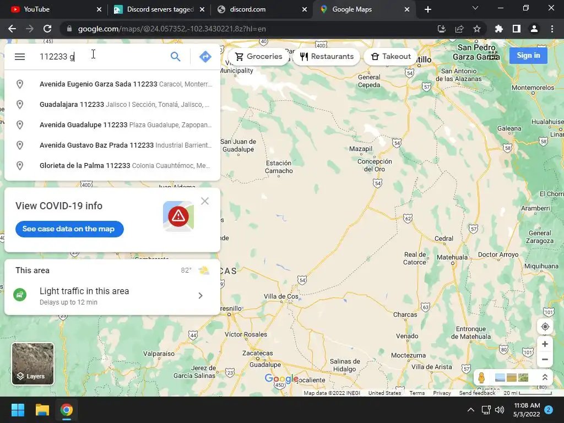Close the COVID-19 info card
564x423 pixels.
click(205, 201)
